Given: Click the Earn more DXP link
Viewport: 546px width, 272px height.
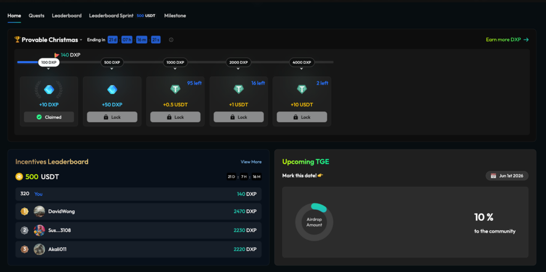Looking at the screenshot, I should coord(507,39).
